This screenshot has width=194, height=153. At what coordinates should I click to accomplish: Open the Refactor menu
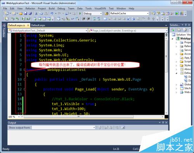point(30,9)
